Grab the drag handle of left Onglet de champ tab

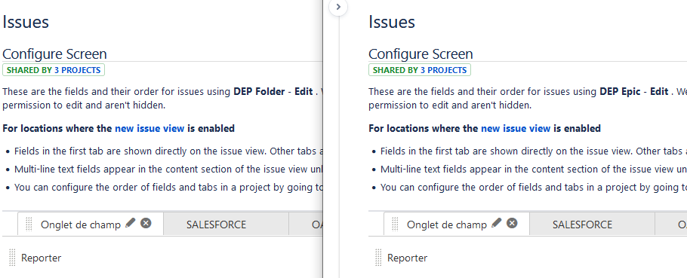tap(29, 225)
